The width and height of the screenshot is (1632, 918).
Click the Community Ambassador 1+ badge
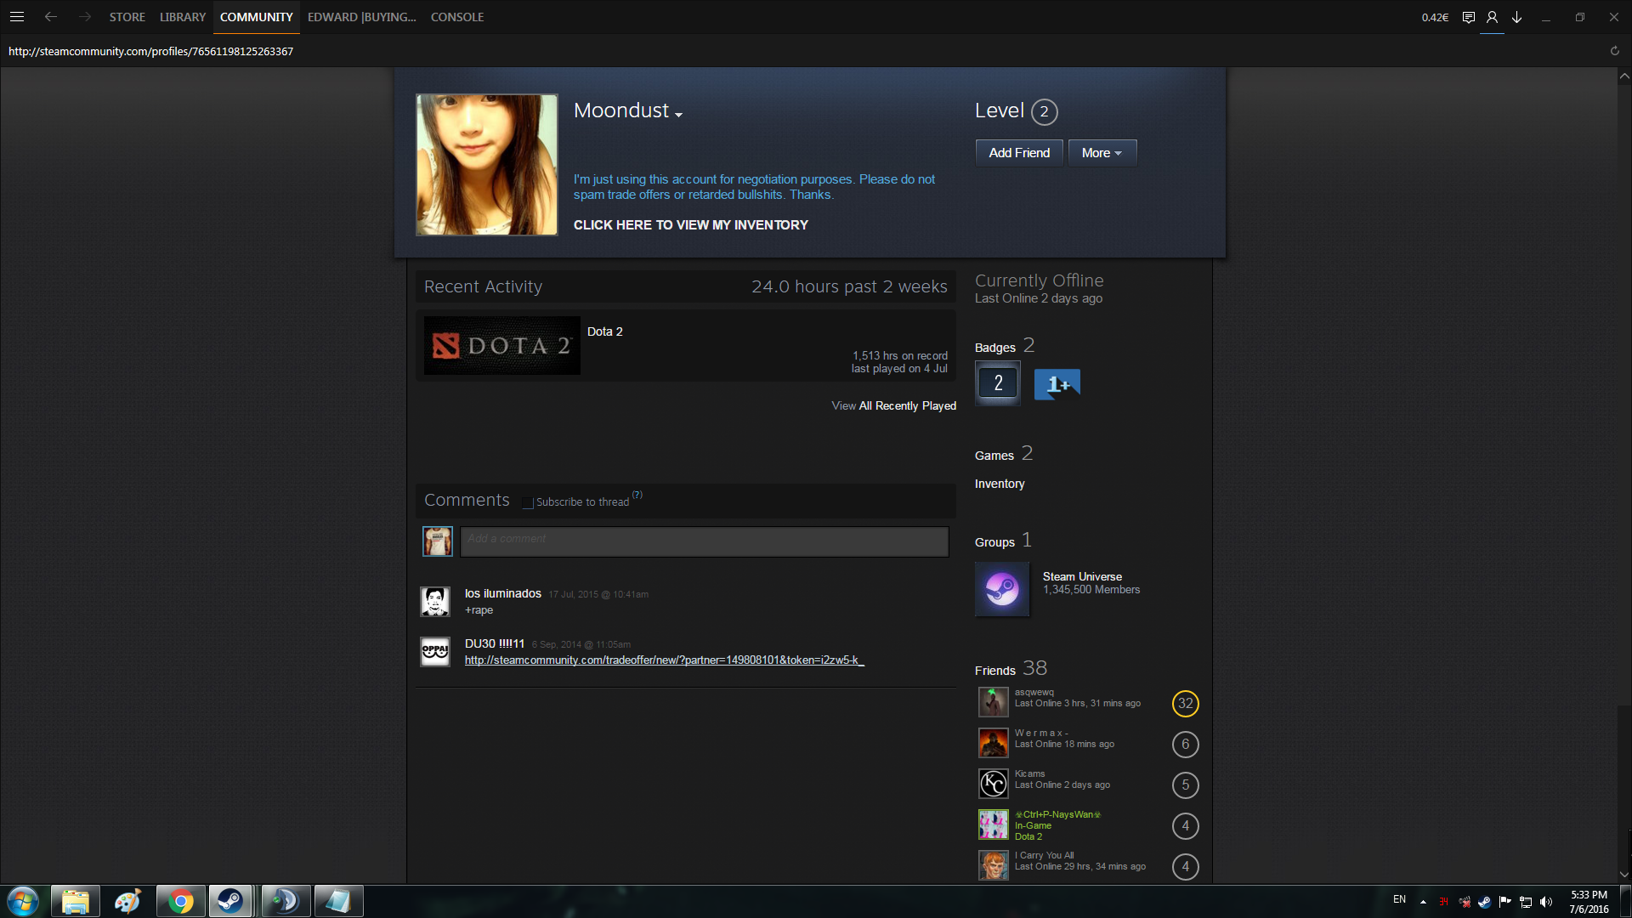pos(1057,384)
